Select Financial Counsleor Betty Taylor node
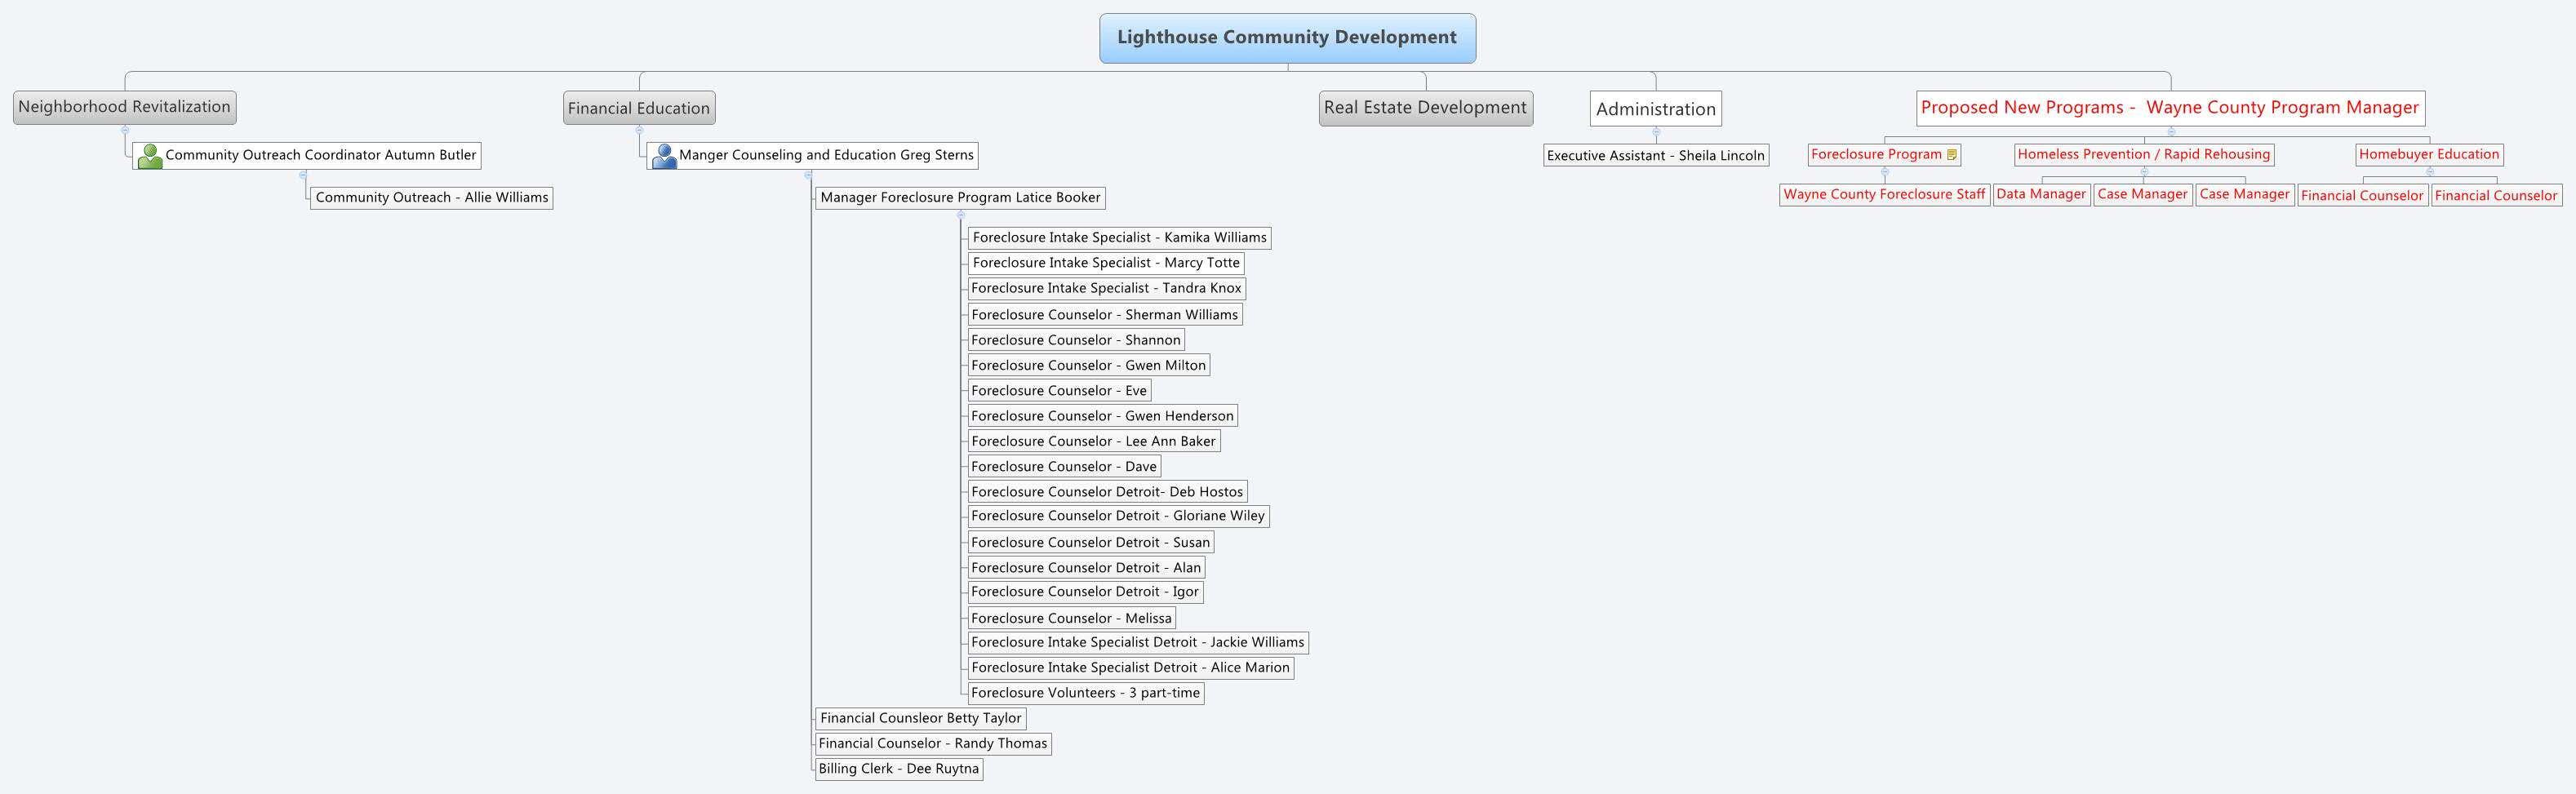Image resolution: width=2576 pixels, height=794 pixels. click(921, 718)
